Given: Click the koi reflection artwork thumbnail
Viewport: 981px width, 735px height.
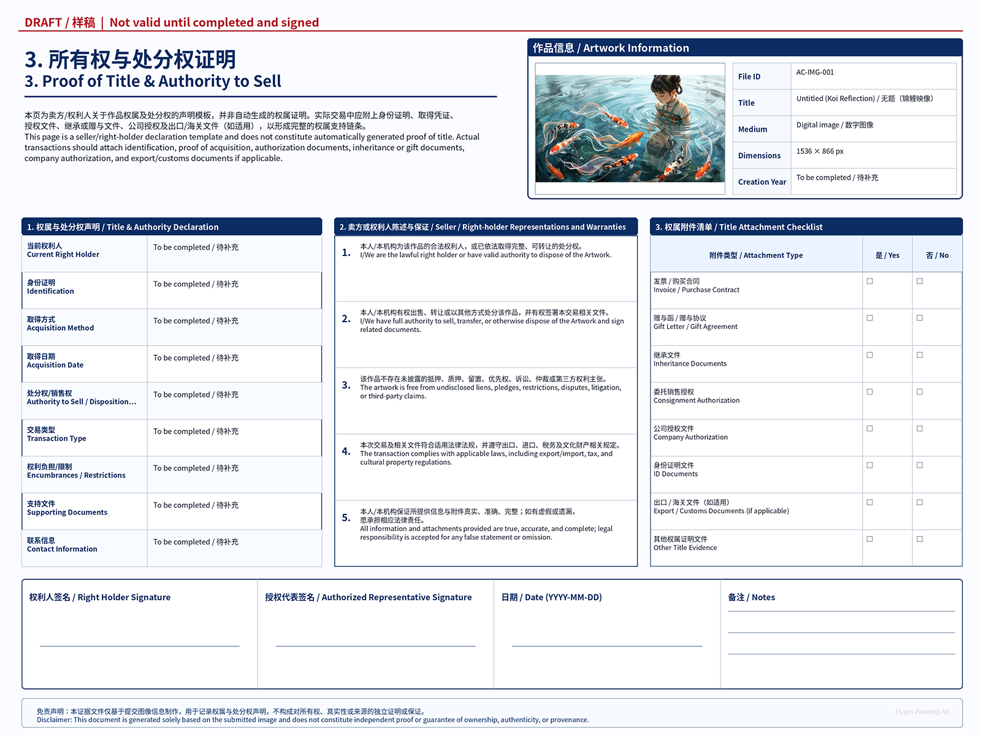Looking at the screenshot, I should [x=630, y=129].
